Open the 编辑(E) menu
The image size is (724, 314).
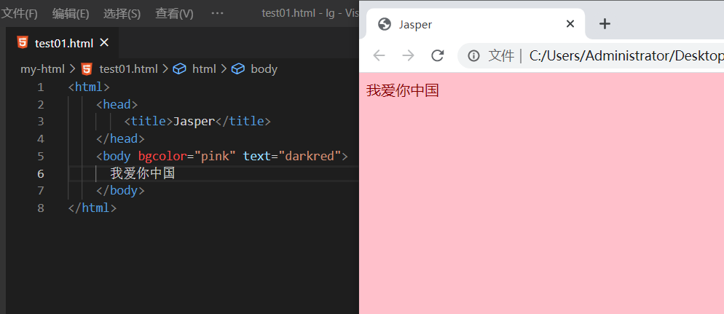click(71, 13)
